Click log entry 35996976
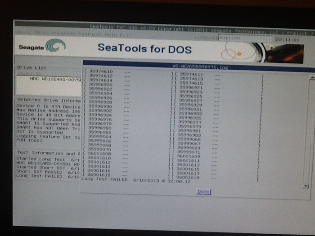Viewport: 315px width, 236px height. [x=100, y=120]
